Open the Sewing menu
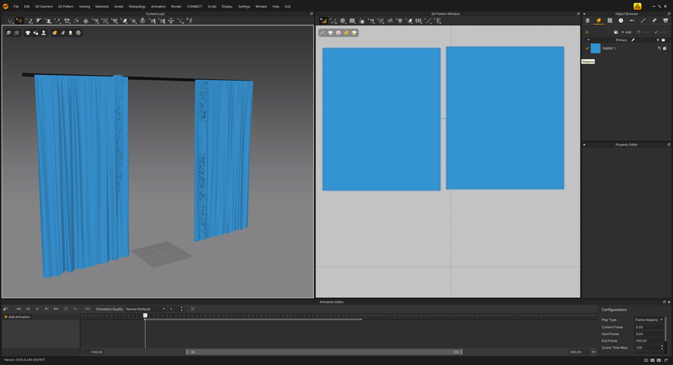 click(x=84, y=6)
